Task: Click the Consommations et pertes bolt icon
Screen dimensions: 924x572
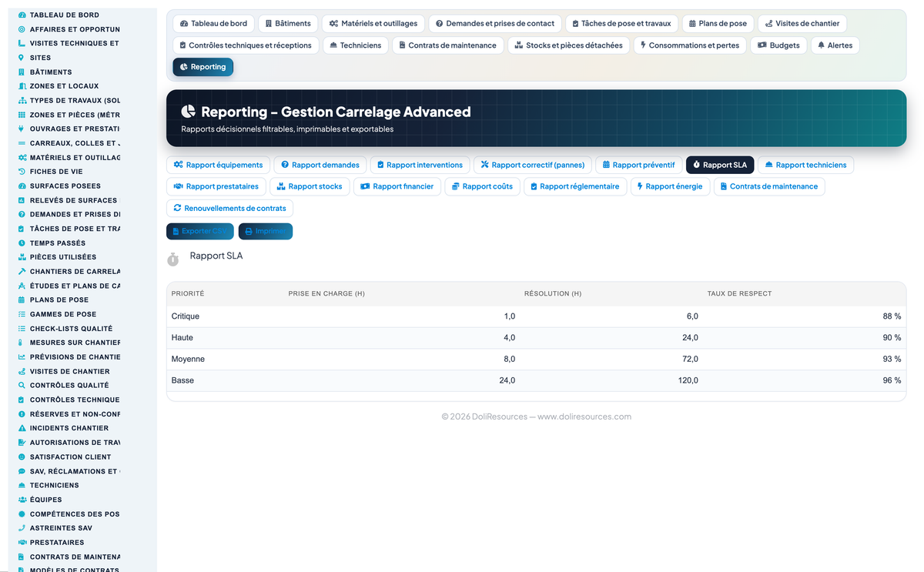Action: 643,45
